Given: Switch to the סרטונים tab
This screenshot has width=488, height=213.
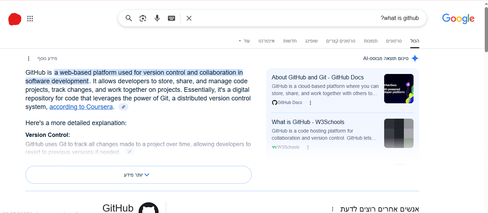Looking at the screenshot, I should click(x=394, y=41).
